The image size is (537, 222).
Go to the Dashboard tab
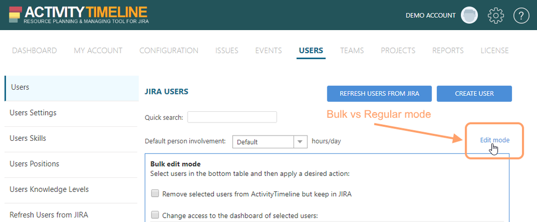[x=34, y=51]
